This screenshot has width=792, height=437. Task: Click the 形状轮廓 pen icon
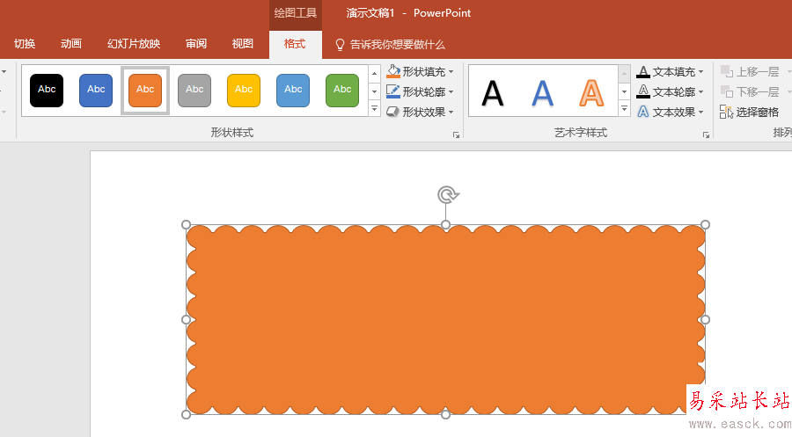[393, 91]
